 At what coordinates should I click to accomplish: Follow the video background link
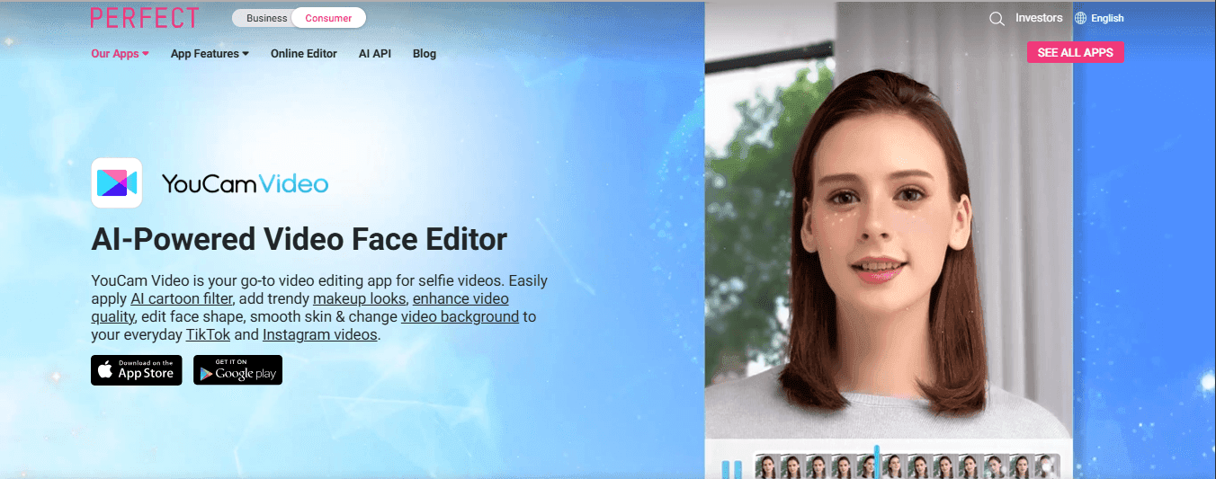tap(460, 316)
